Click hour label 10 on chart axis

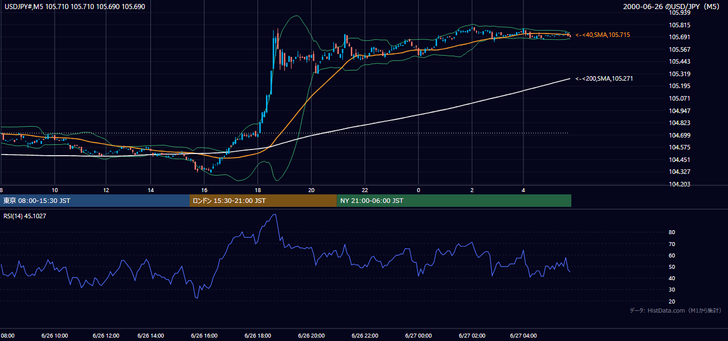click(x=55, y=190)
